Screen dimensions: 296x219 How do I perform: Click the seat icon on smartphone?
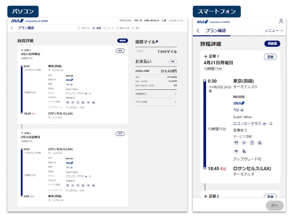point(260,143)
